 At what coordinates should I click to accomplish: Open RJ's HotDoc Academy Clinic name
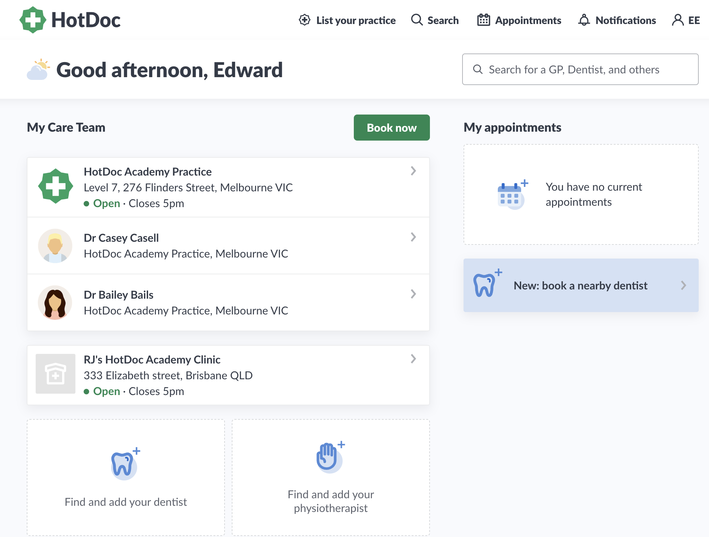(152, 359)
